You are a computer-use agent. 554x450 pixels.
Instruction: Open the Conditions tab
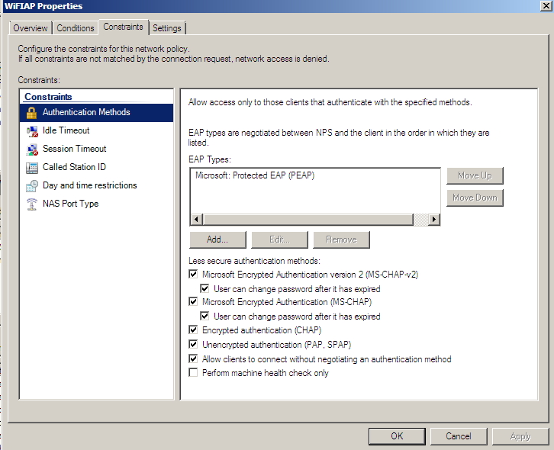coord(76,28)
